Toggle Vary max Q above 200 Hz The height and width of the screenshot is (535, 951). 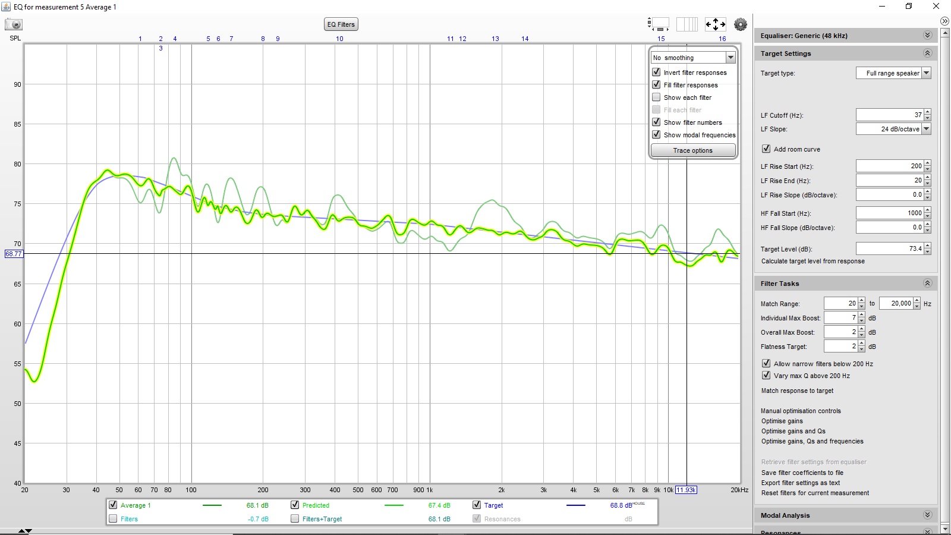tap(766, 375)
